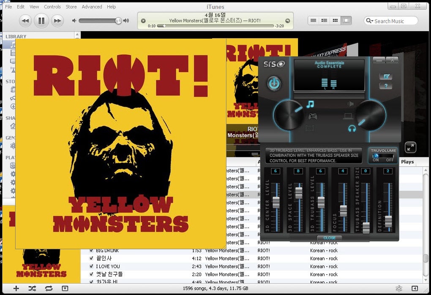Click the high-volume speaker icon
This screenshot has height=295, width=431.
tap(126, 21)
